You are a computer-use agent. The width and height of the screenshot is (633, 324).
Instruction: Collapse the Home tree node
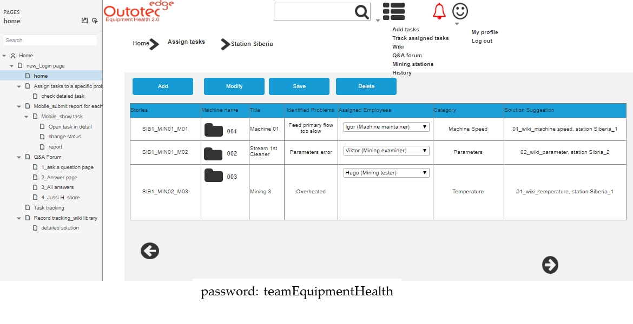4,56
